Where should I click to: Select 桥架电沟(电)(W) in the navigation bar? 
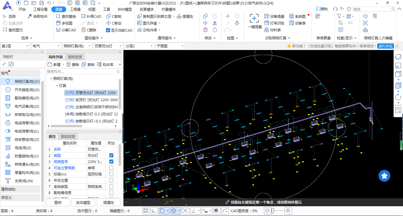[21, 115]
